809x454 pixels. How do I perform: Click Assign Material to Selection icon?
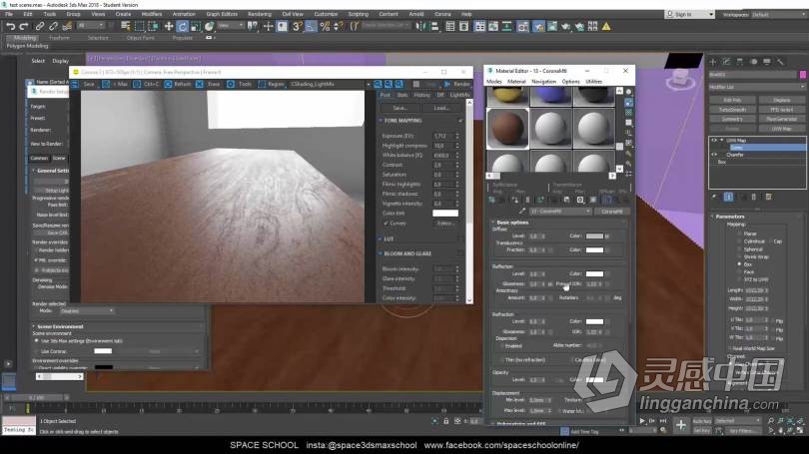[515, 200]
